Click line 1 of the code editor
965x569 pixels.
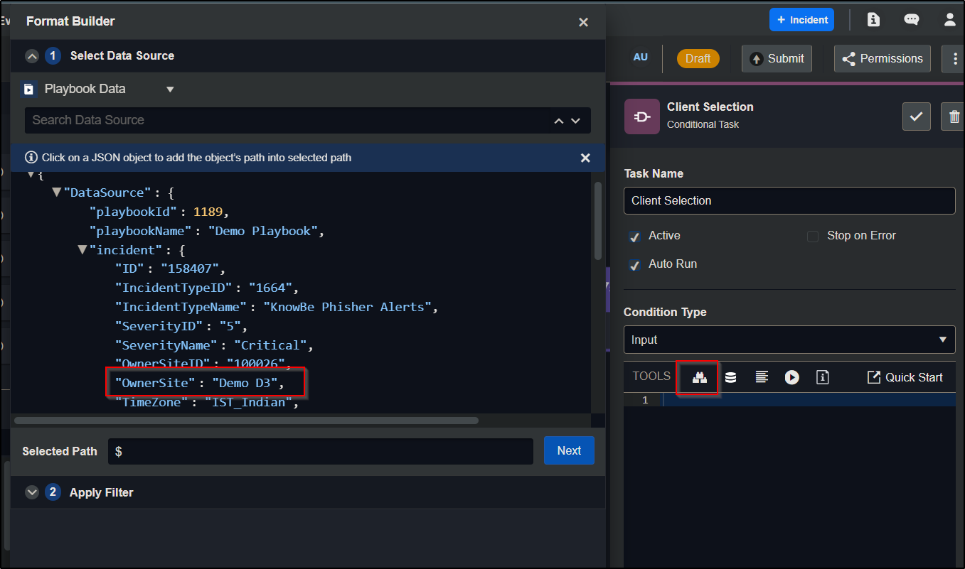(809, 401)
